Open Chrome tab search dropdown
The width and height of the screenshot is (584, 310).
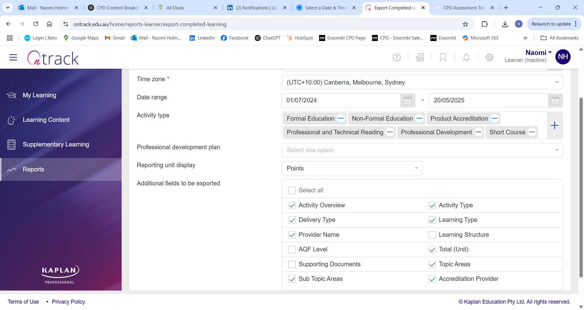click(8, 8)
